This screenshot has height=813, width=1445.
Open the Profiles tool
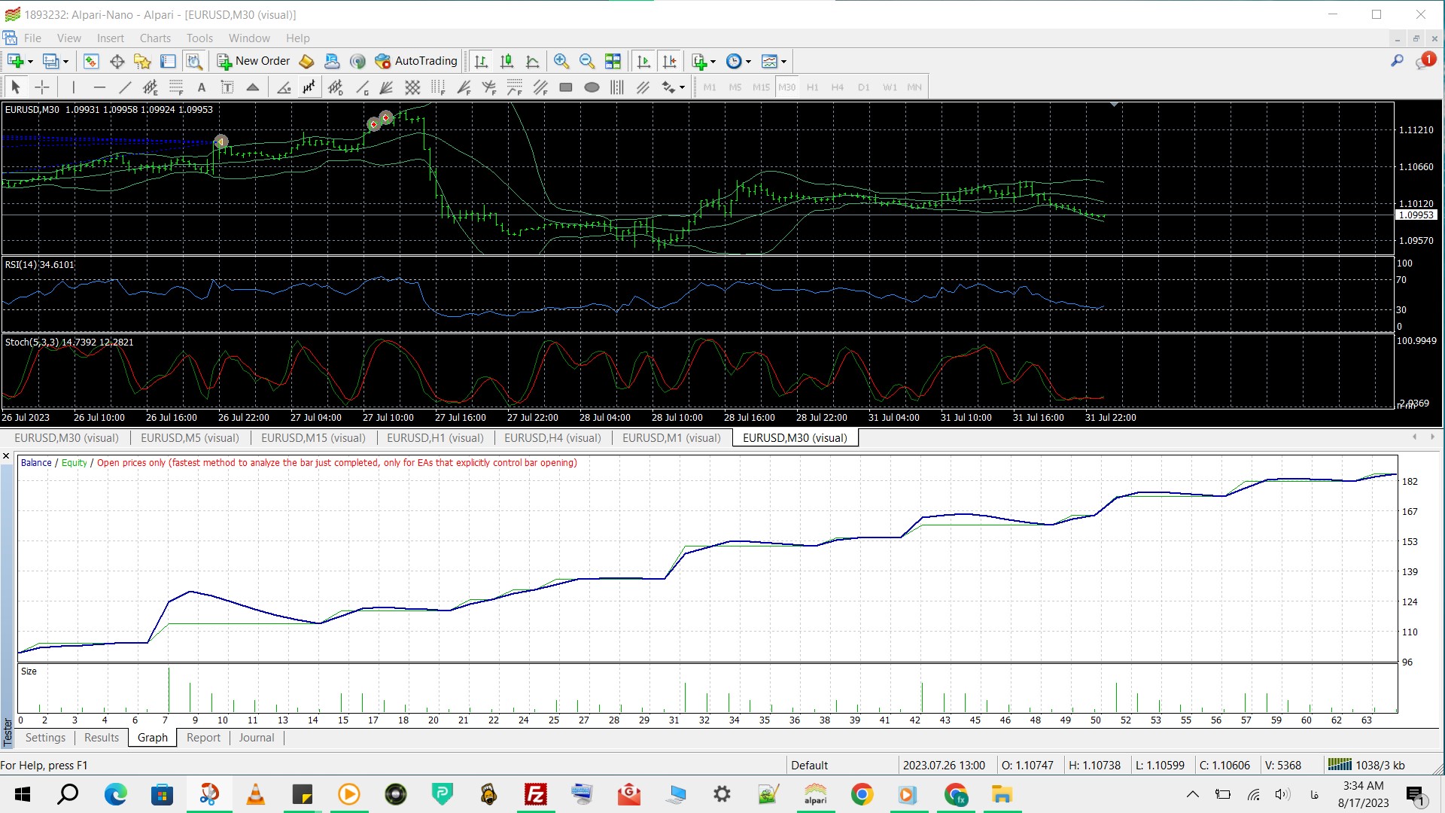click(50, 61)
